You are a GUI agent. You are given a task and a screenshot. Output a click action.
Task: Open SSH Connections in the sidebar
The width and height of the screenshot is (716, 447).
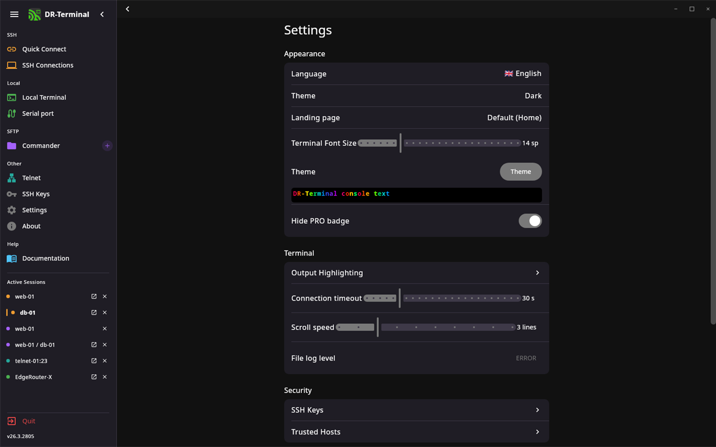47,65
